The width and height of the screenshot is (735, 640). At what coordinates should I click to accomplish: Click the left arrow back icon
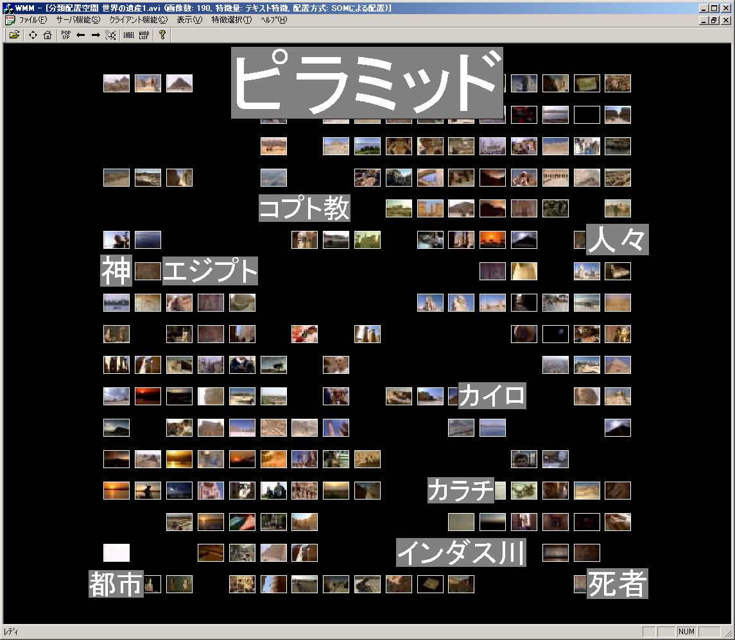(x=80, y=35)
